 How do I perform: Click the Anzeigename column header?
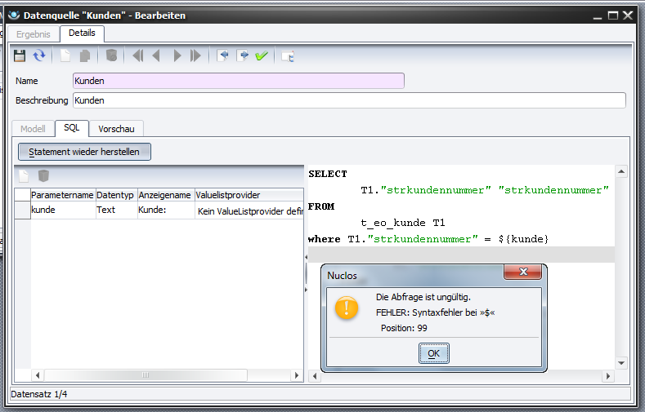(x=166, y=195)
